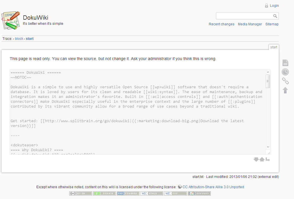Open the Sitemap
The image size is (294, 199).
(272, 24)
